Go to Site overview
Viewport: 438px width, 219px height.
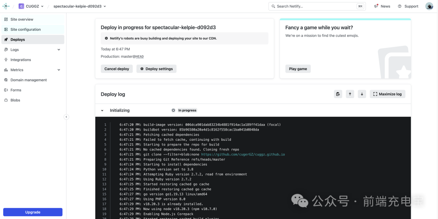click(x=33, y=19)
